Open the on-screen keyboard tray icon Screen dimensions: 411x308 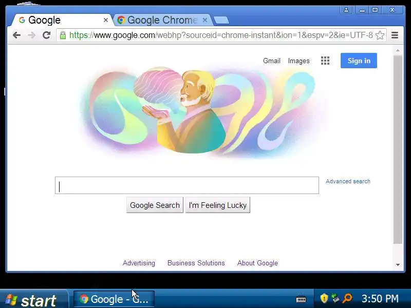301,299
